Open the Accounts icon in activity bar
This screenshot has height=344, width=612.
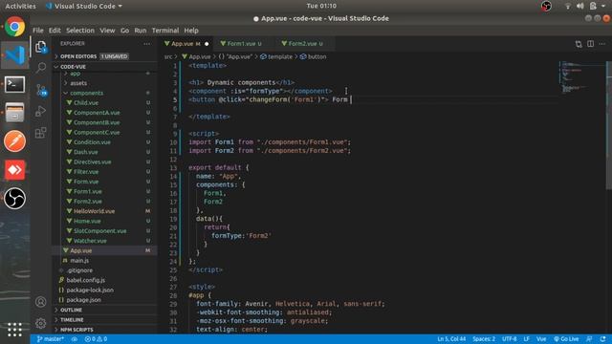[x=40, y=302]
